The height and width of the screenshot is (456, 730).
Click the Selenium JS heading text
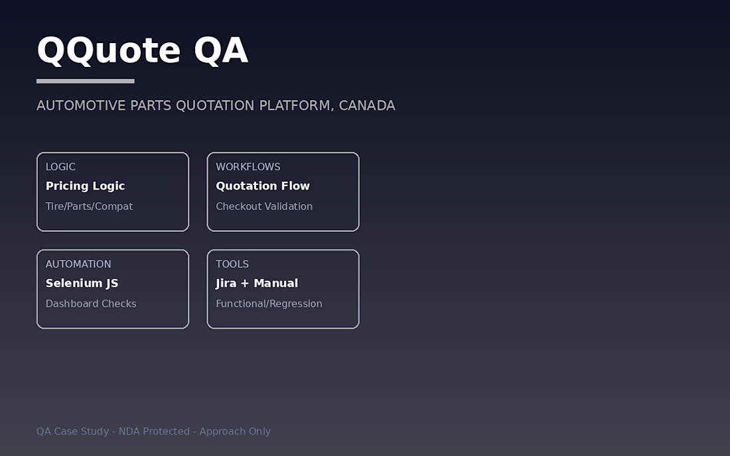click(82, 283)
